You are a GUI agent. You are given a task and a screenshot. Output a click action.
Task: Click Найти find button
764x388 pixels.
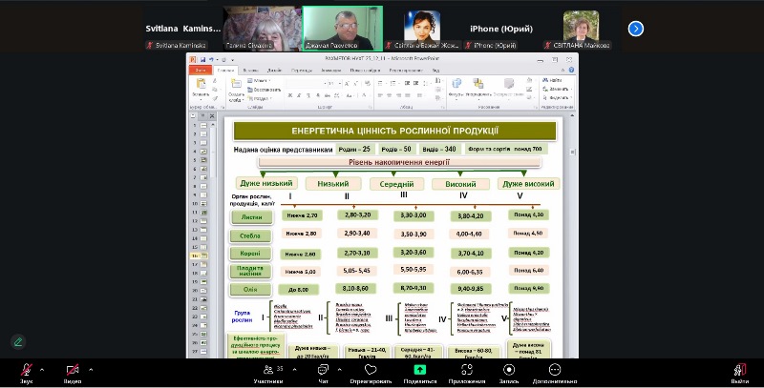point(553,80)
